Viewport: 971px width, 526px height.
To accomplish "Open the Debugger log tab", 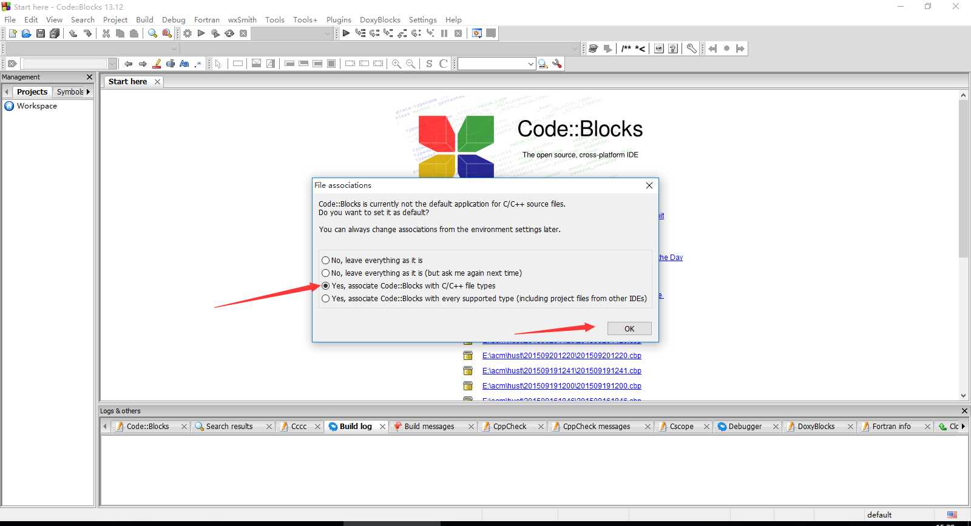I will (745, 427).
